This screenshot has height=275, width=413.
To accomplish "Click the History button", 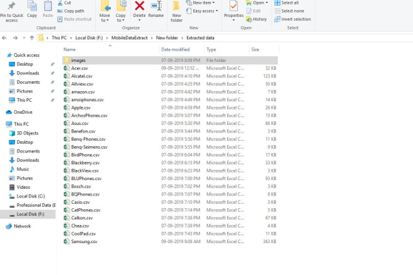I will (257, 19).
